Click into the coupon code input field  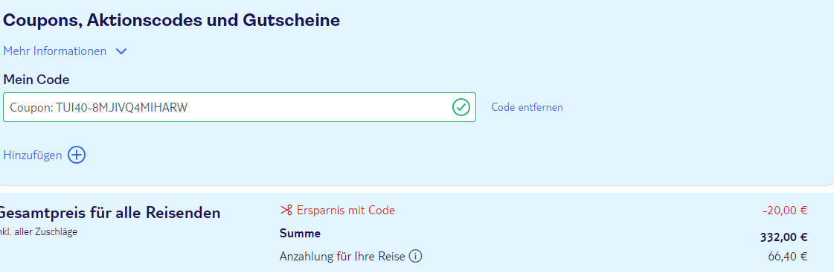click(x=240, y=107)
